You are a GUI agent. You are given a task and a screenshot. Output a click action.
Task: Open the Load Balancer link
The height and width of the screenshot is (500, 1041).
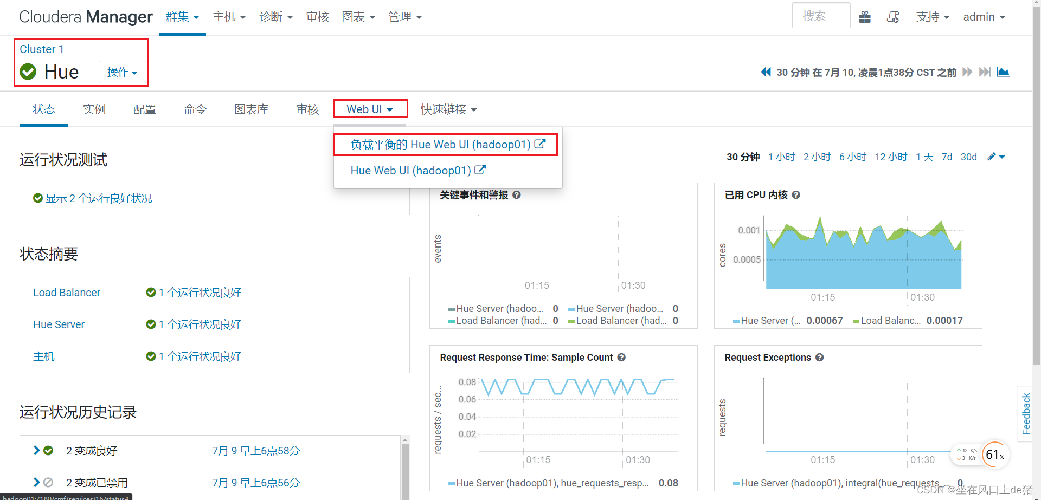[67, 293]
